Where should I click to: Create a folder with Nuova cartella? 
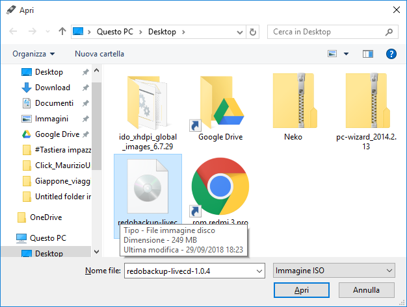coord(99,54)
